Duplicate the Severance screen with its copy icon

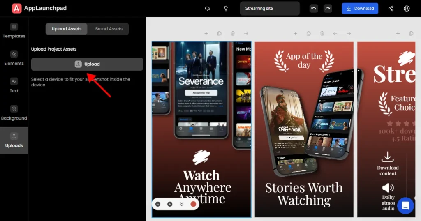pyautogui.click(x=220, y=34)
